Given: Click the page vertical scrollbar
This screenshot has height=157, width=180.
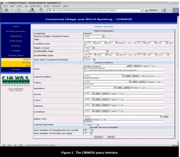Looking at the screenshot, I should pos(178,81).
